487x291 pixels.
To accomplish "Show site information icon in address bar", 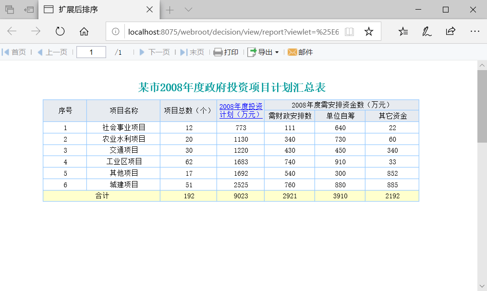I will (x=116, y=32).
